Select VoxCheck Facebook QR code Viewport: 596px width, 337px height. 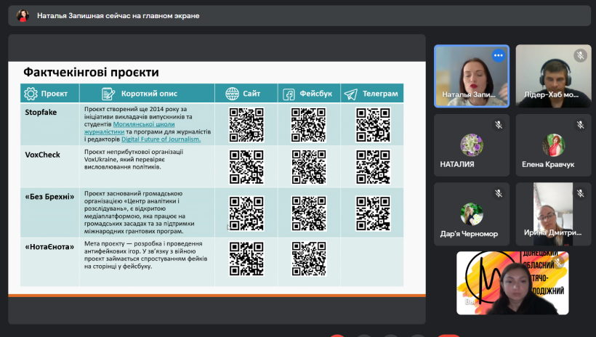[309, 166]
